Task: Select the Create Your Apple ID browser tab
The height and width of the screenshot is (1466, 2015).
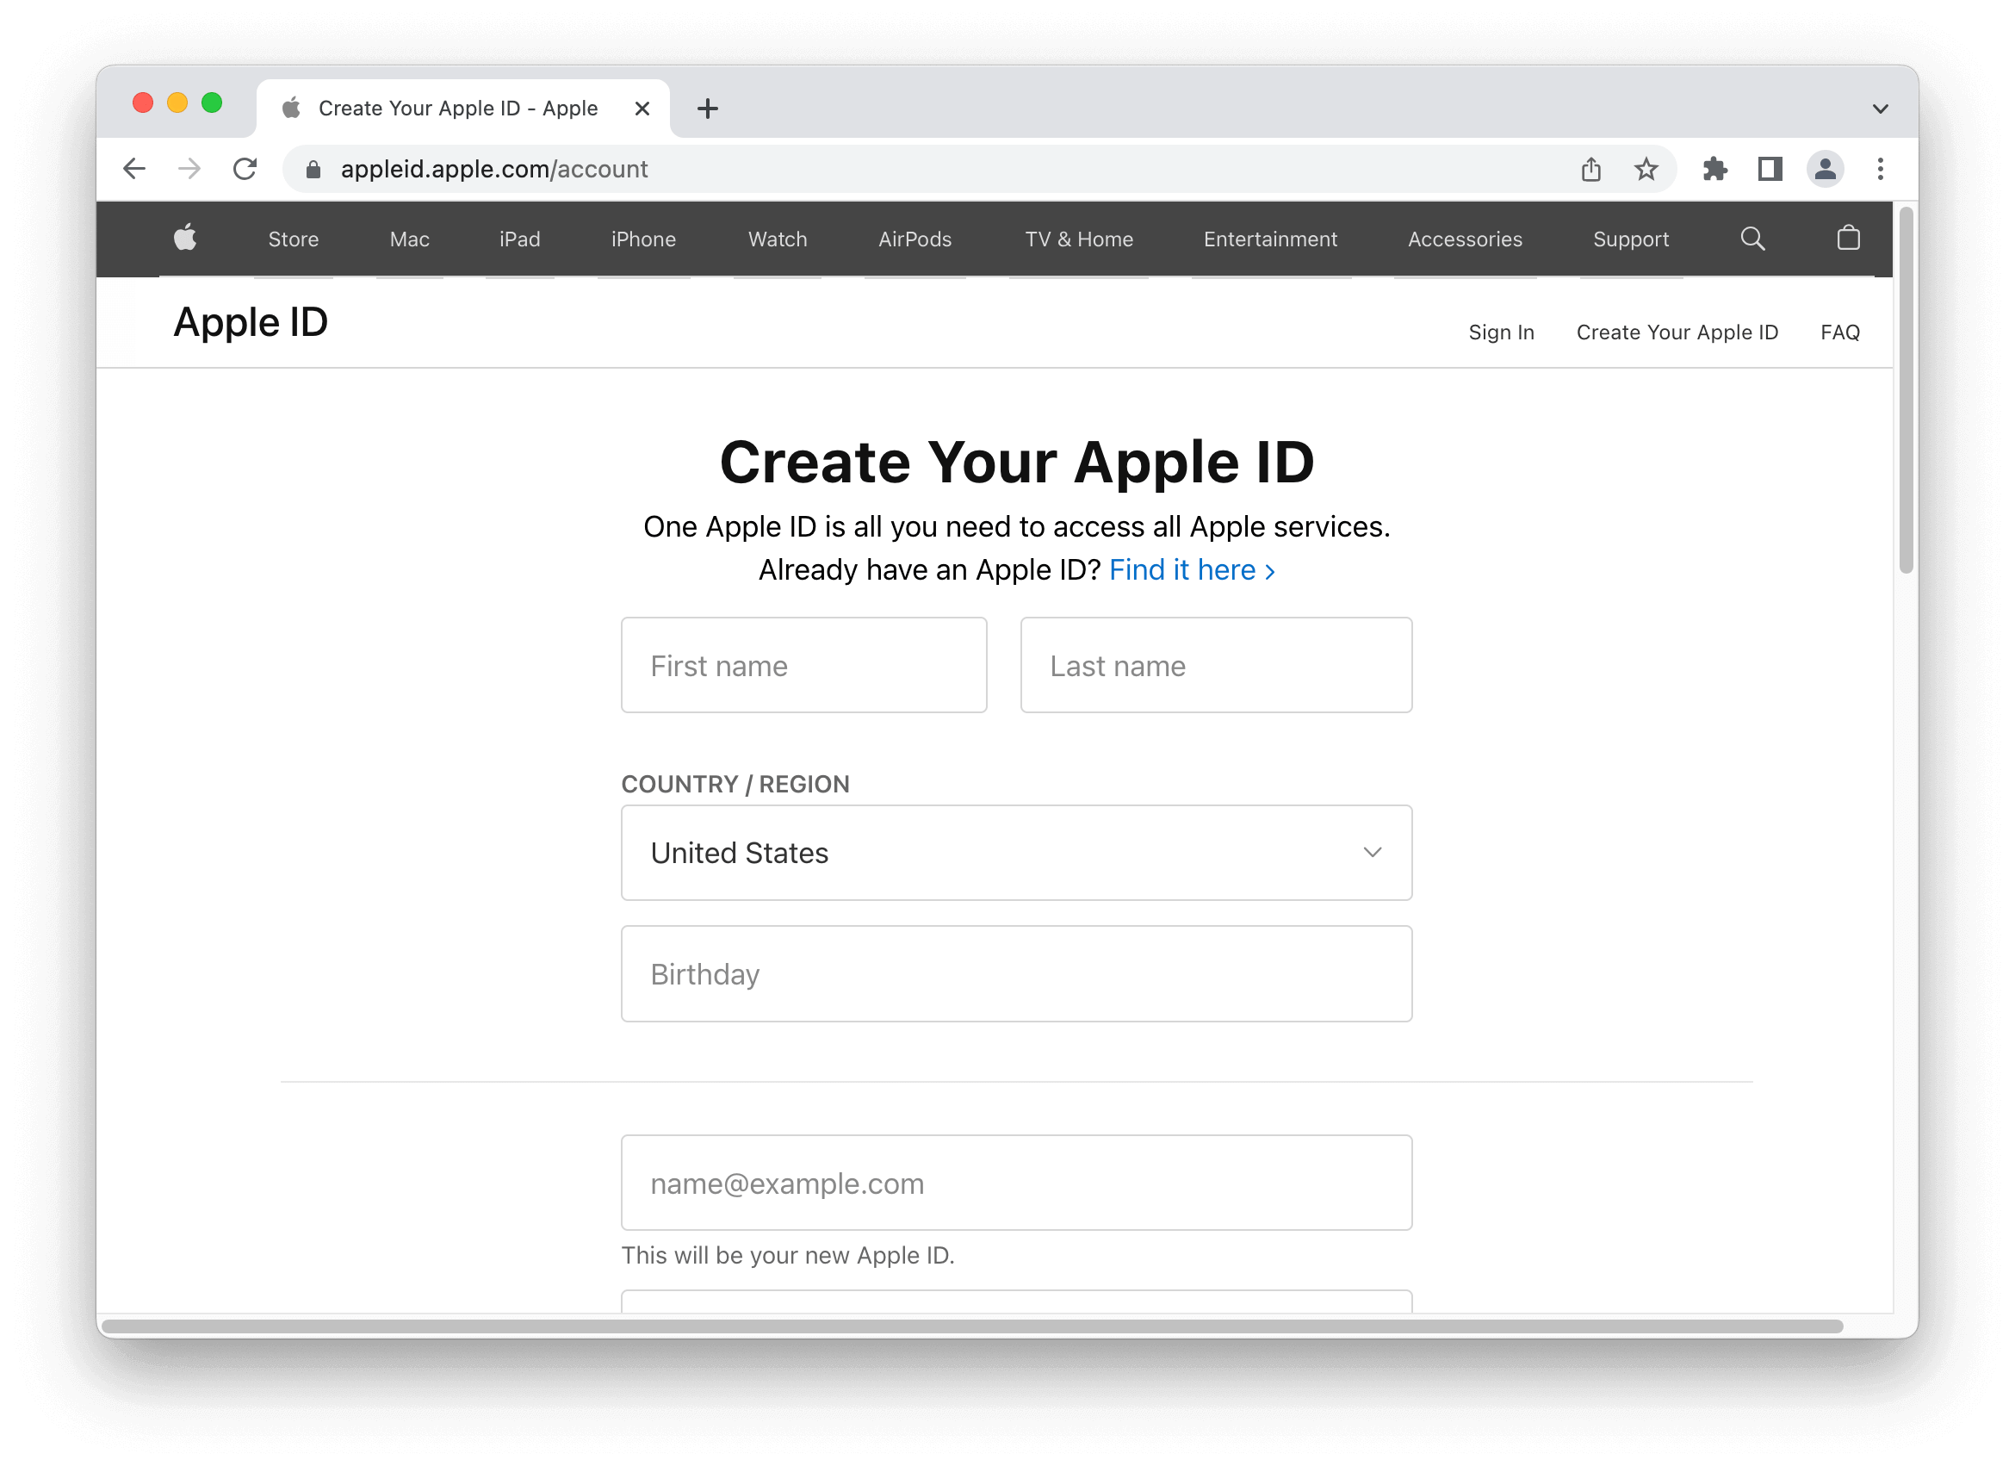Action: pos(463,109)
